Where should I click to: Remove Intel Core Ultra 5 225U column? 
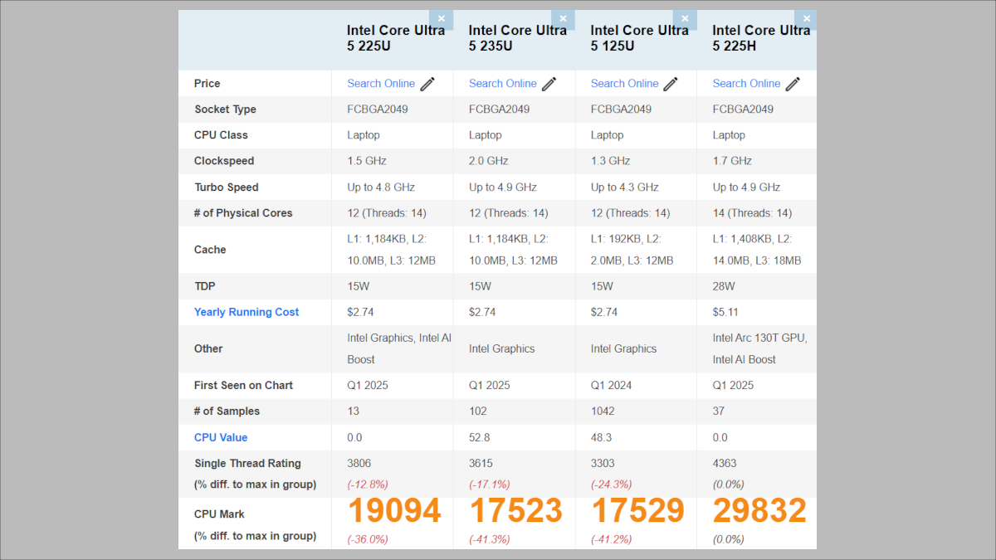[441, 19]
